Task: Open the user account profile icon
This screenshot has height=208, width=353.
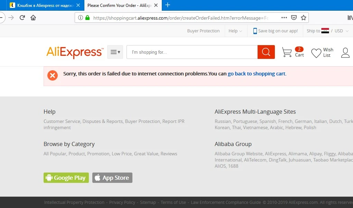Action: 345,53
